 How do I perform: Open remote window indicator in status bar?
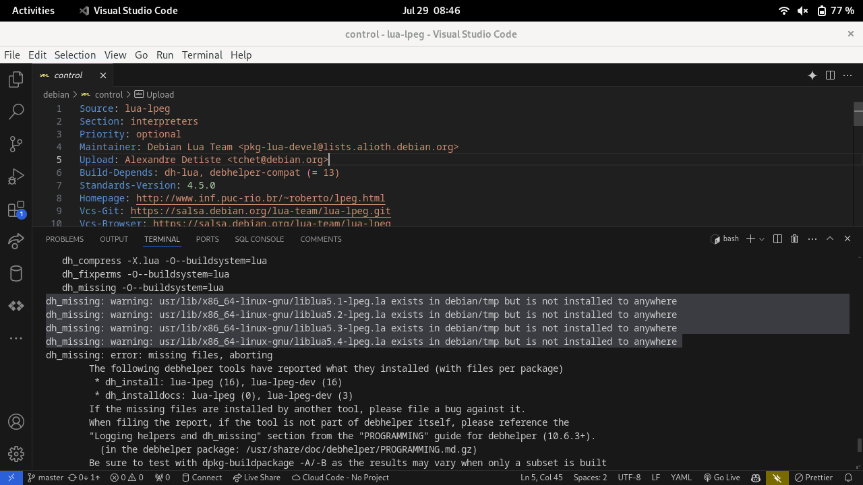click(11, 478)
